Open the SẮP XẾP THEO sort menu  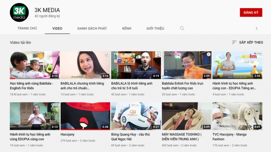coord(248,42)
